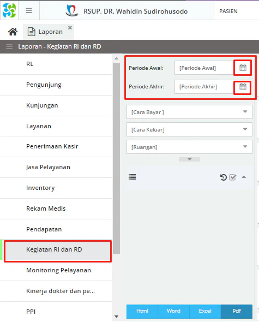Viewport: 259px width, 322px height.
Task: Click the history reset icon
Action: click(x=224, y=177)
